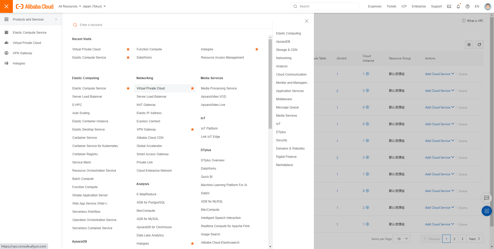Open the All Resources dropdown

(70, 6)
